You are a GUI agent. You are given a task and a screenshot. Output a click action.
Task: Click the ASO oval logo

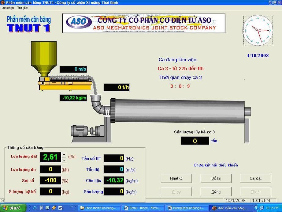[79, 22]
